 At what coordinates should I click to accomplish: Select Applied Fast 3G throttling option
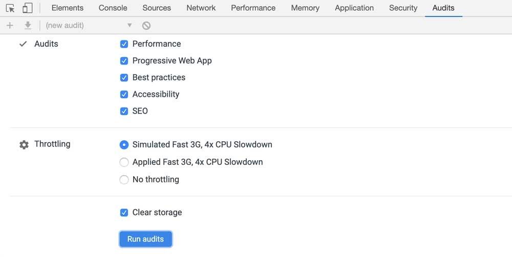(124, 162)
